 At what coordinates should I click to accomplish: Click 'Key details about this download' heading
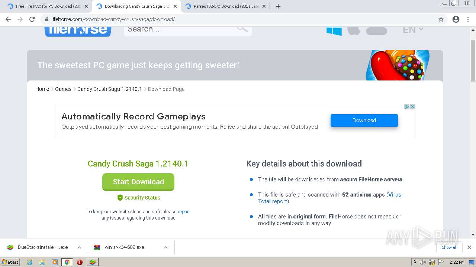pyautogui.click(x=304, y=164)
